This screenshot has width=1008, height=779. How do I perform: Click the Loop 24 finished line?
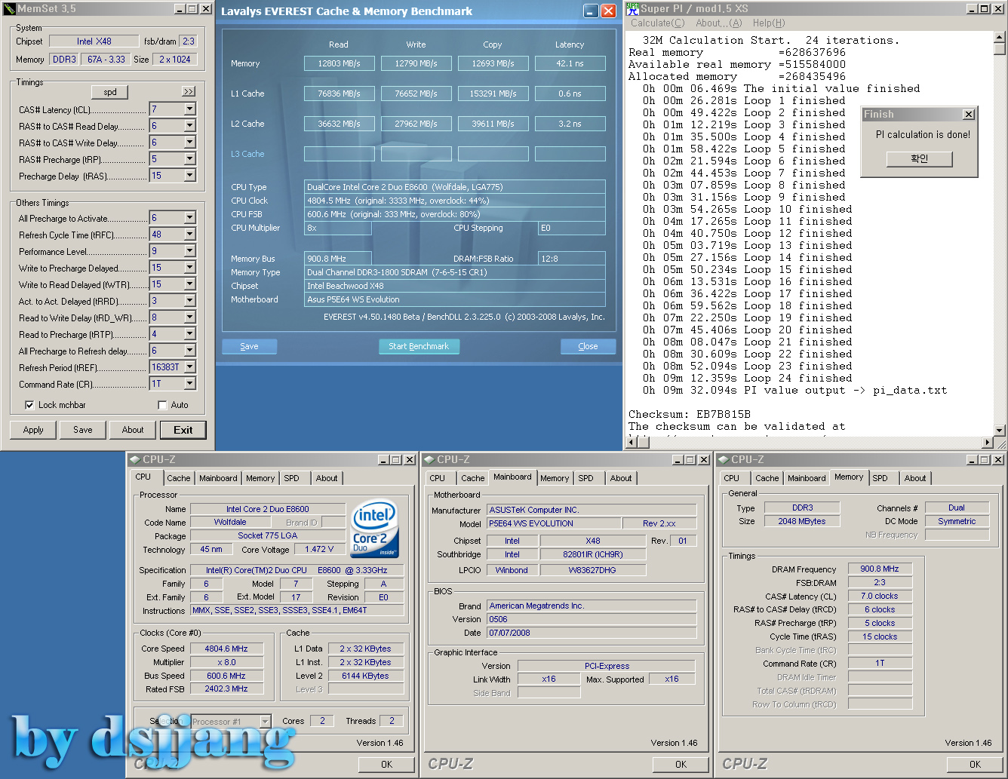[747, 378]
